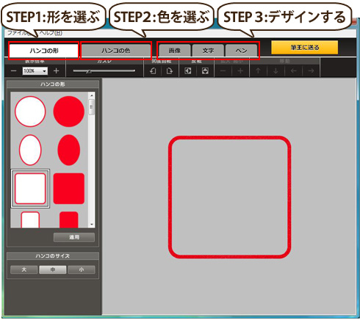
Task: Select the small outlined rounded rectangle shape
Action: [x=30, y=219]
